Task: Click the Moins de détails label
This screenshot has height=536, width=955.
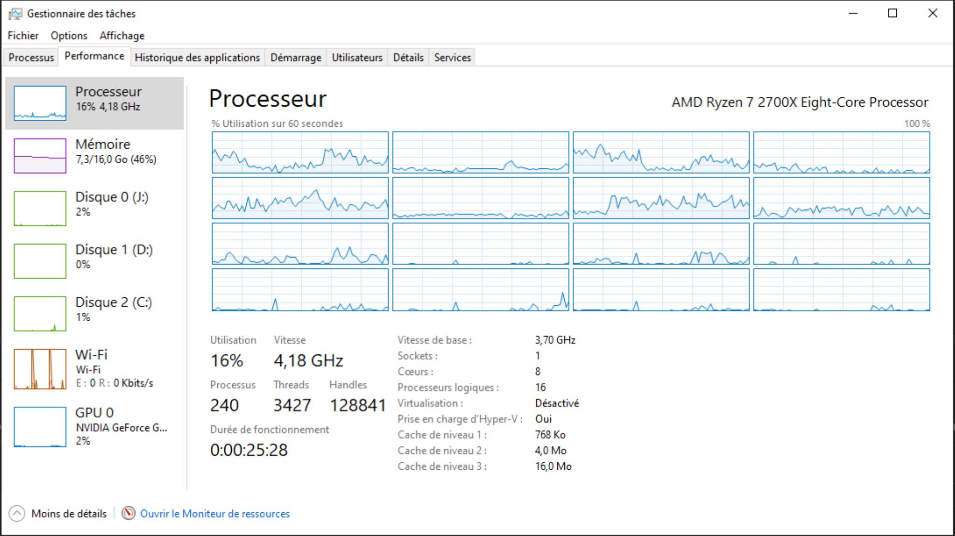Action: [x=69, y=514]
